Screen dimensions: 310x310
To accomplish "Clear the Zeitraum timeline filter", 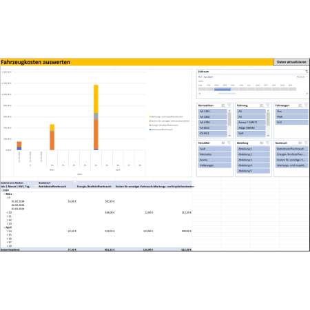I will (x=307, y=72).
